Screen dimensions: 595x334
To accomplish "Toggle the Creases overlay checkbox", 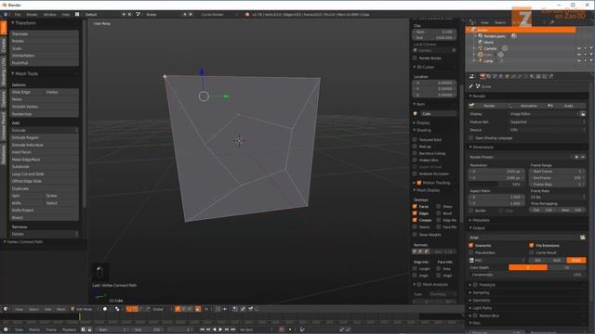I will coord(415,220).
